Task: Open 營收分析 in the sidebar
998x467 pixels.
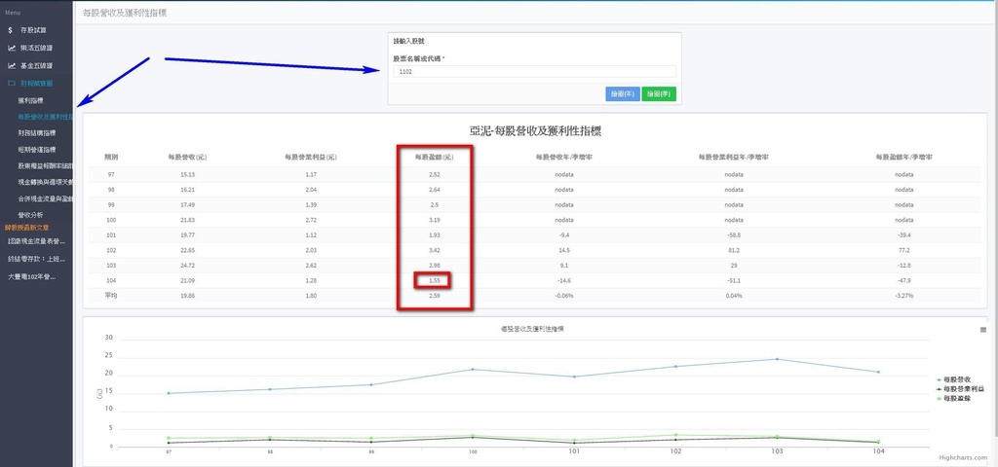Action: (x=30, y=215)
